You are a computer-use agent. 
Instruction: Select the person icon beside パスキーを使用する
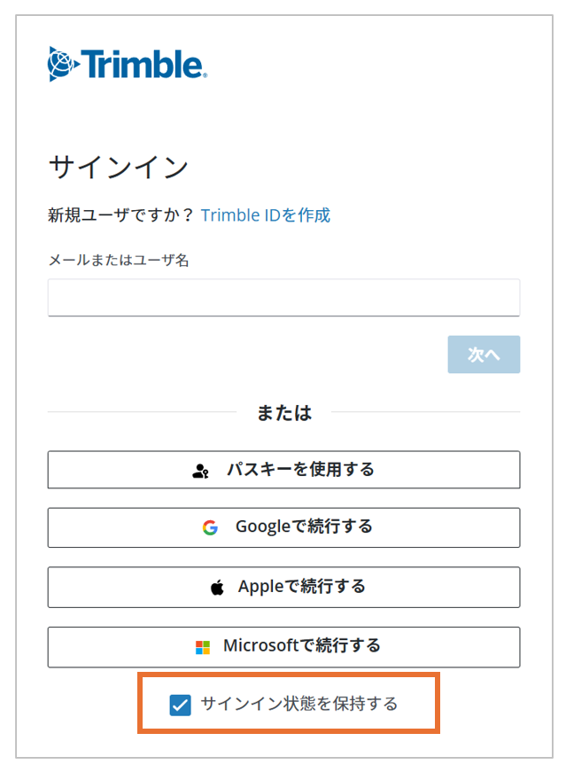(198, 470)
